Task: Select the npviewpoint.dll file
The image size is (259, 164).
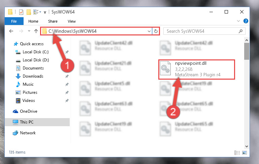Action: pyautogui.click(x=197, y=70)
